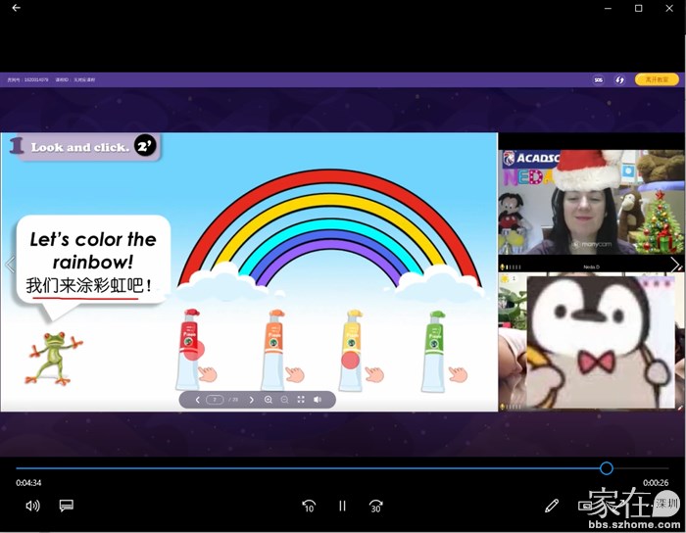
Task: Skip back 10 seconds
Action: (309, 506)
